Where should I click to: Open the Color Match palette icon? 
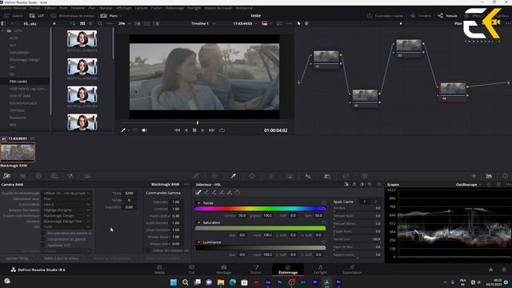click(22, 176)
